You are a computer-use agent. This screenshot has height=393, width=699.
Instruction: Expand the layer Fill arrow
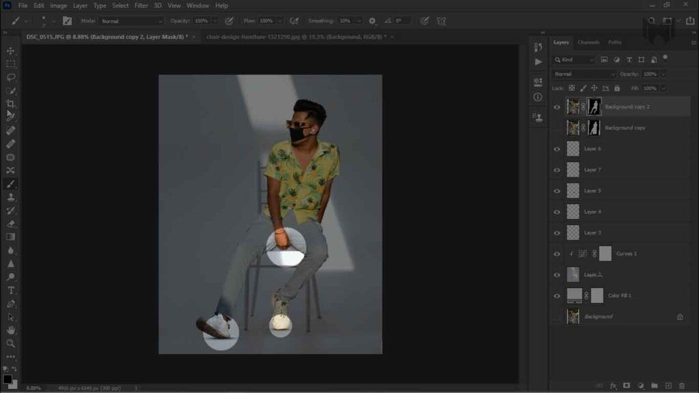pos(664,88)
